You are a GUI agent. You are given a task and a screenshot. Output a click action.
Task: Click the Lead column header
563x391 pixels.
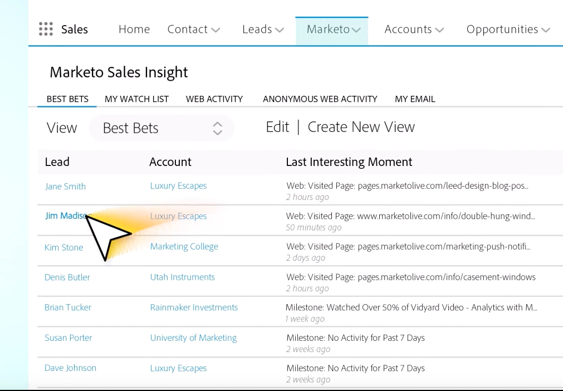[x=57, y=162]
